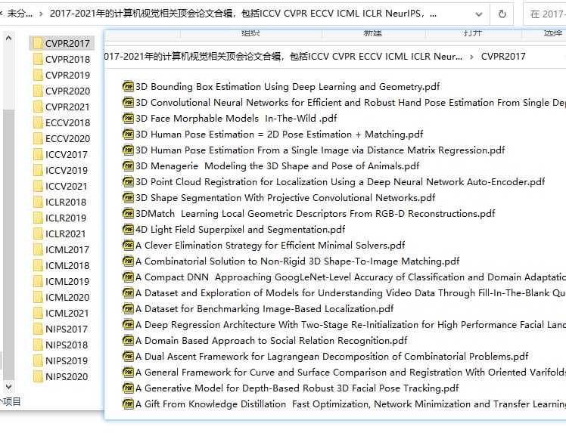The width and height of the screenshot is (566, 433).
Task: Click the refresh button beside the address bar
Action: pyautogui.click(x=502, y=14)
